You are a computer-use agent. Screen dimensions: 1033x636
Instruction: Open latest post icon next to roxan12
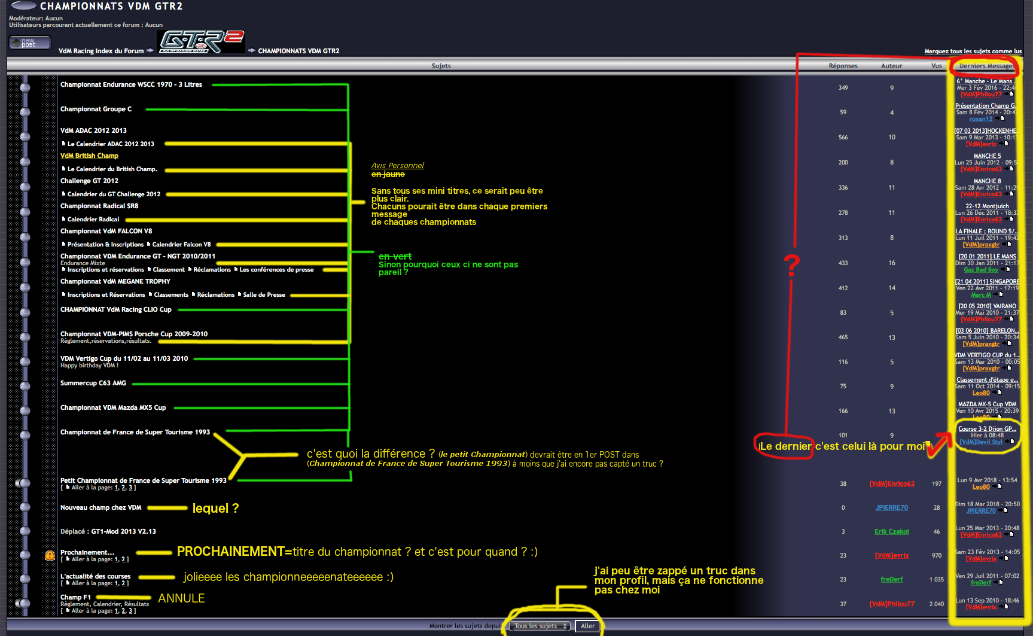point(1002,118)
